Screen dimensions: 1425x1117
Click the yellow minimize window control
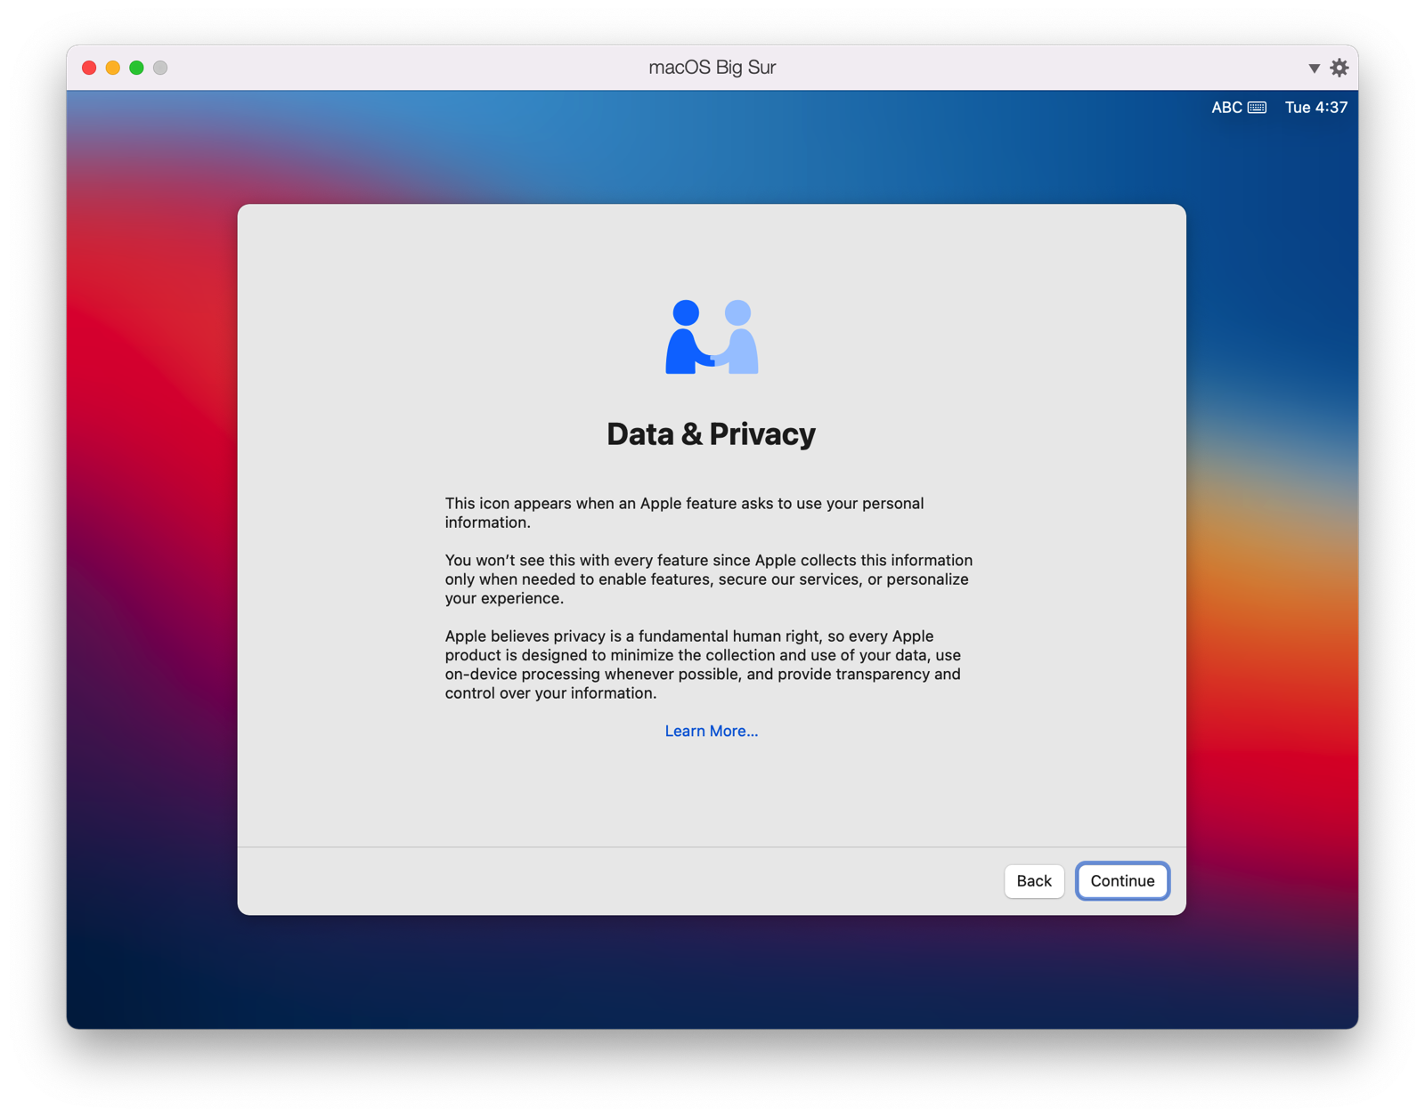111,67
